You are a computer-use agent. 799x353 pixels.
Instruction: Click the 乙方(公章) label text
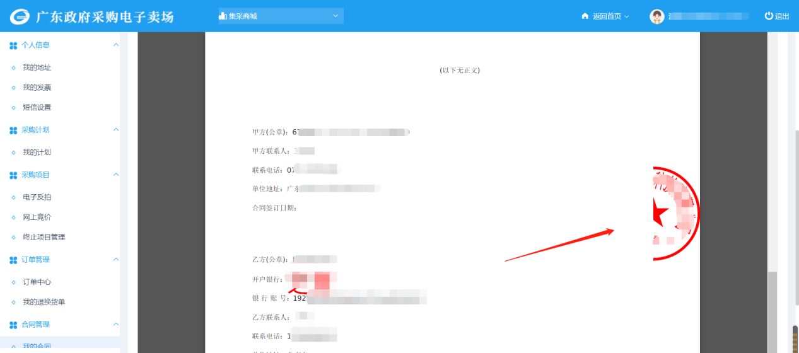[269, 259]
